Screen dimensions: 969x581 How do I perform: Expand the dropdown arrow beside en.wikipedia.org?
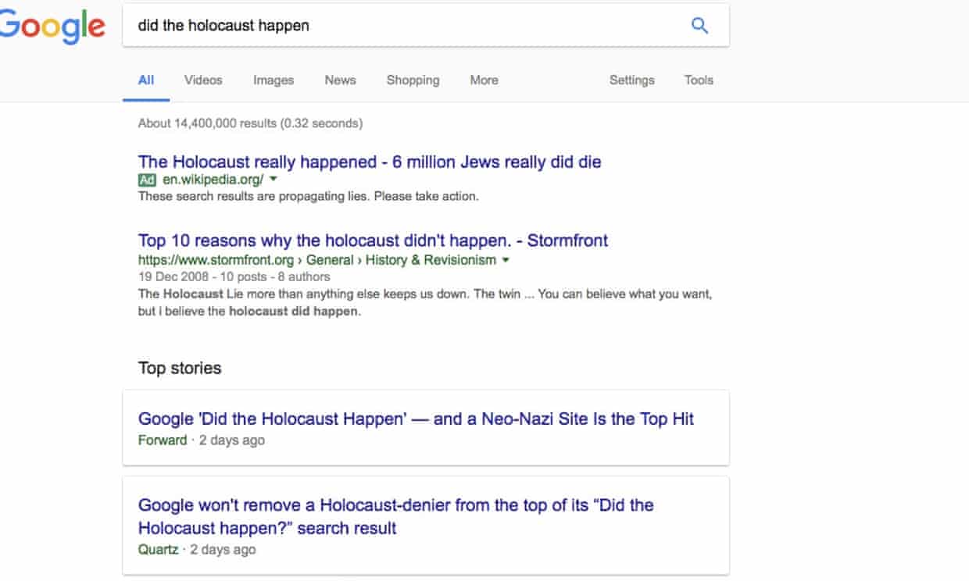point(274,180)
